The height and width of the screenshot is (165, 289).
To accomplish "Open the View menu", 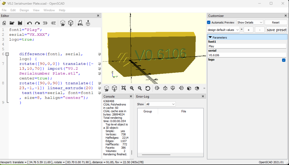I will pyautogui.click(x=36, y=10).
